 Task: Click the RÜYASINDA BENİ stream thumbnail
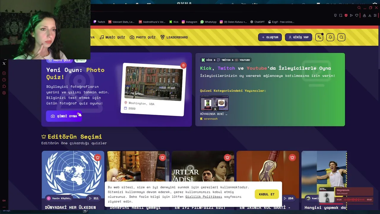pyautogui.click(x=214, y=103)
